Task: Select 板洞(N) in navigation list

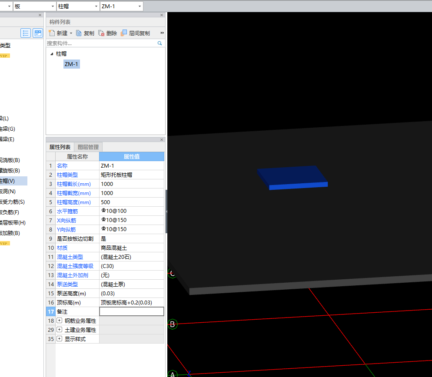Action: coord(8,192)
